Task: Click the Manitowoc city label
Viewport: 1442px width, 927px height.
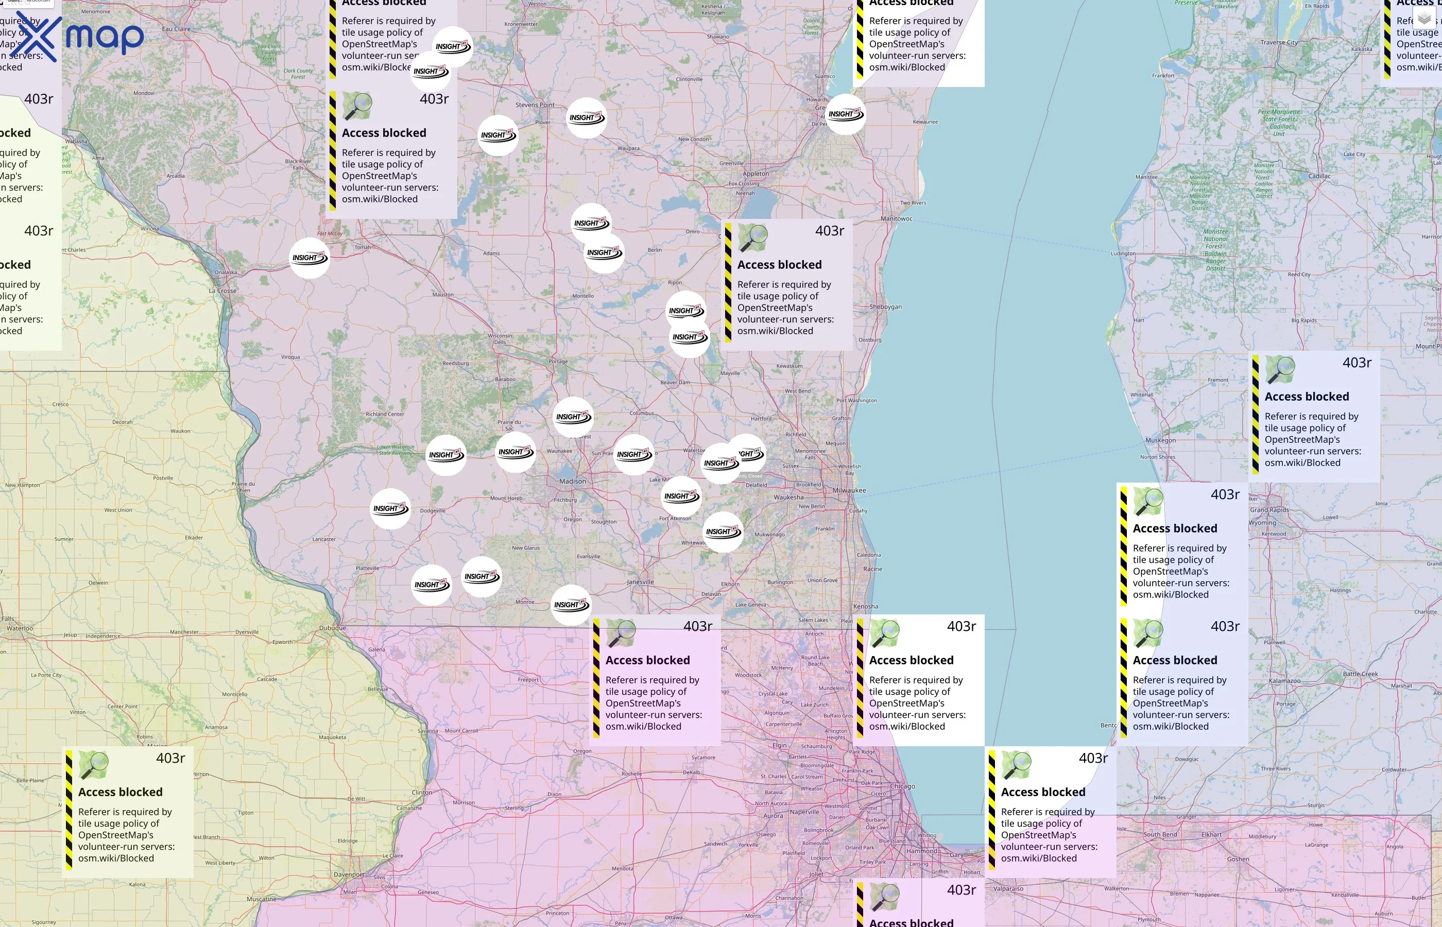Action: 897,218
